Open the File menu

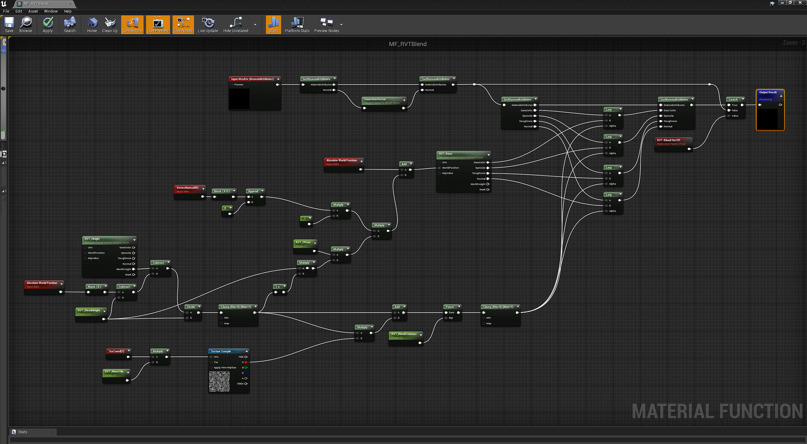coord(6,11)
